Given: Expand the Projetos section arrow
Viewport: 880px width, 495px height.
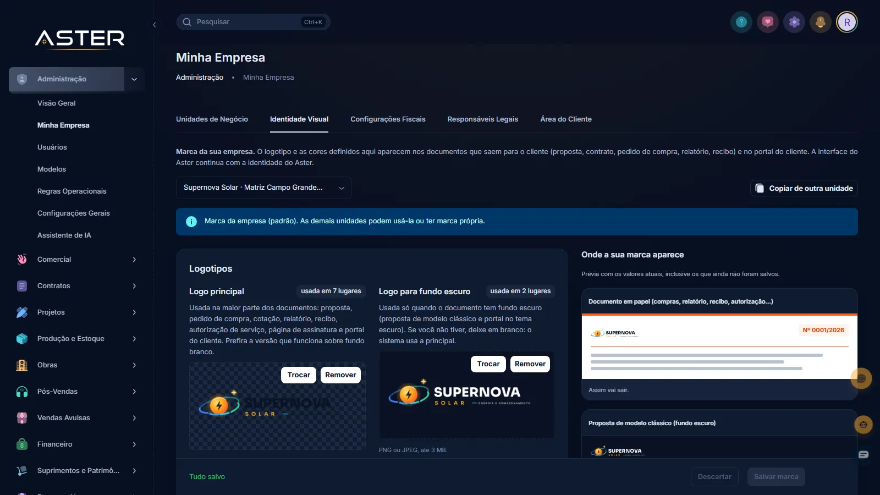Looking at the screenshot, I should coord(134,312).
